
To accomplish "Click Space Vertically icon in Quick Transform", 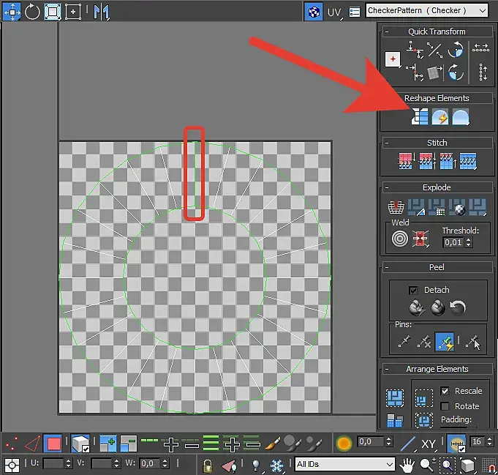I will click(483, 72).
